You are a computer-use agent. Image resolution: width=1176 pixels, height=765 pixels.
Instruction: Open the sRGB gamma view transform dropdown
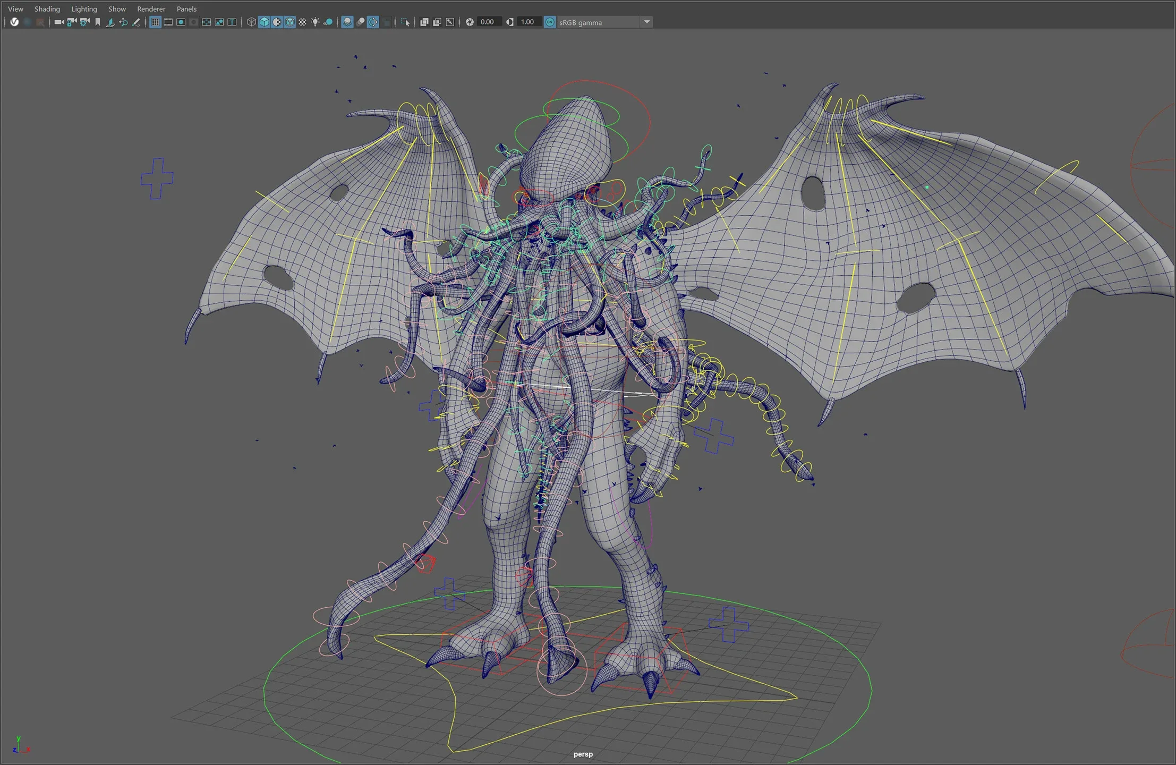pos(646,22)
